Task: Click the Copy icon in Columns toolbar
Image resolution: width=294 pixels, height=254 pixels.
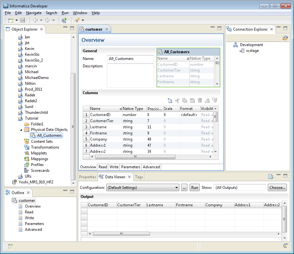Action: click(x=185, y=101)
